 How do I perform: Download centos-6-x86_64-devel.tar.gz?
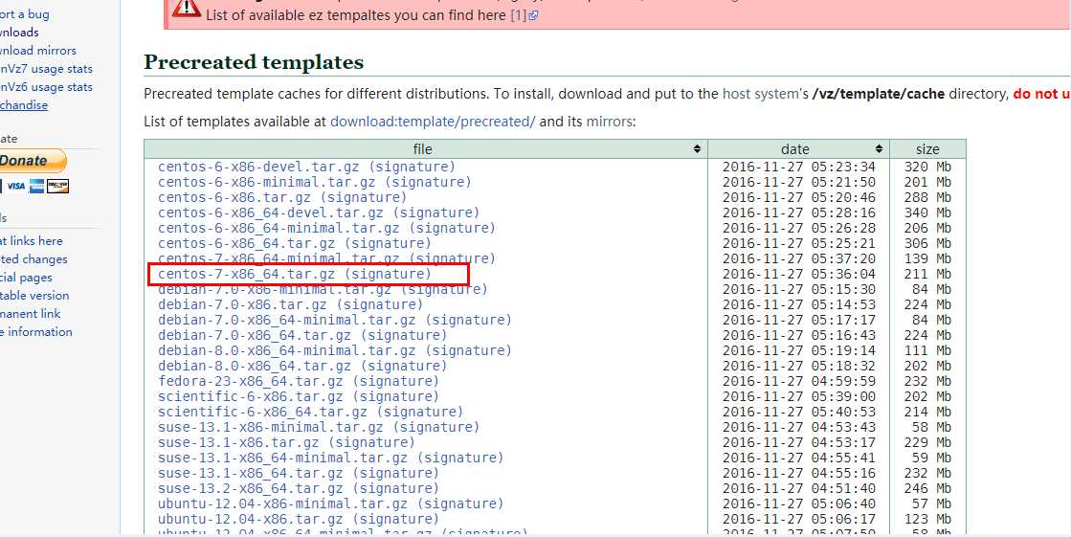[x=271, y=213]
